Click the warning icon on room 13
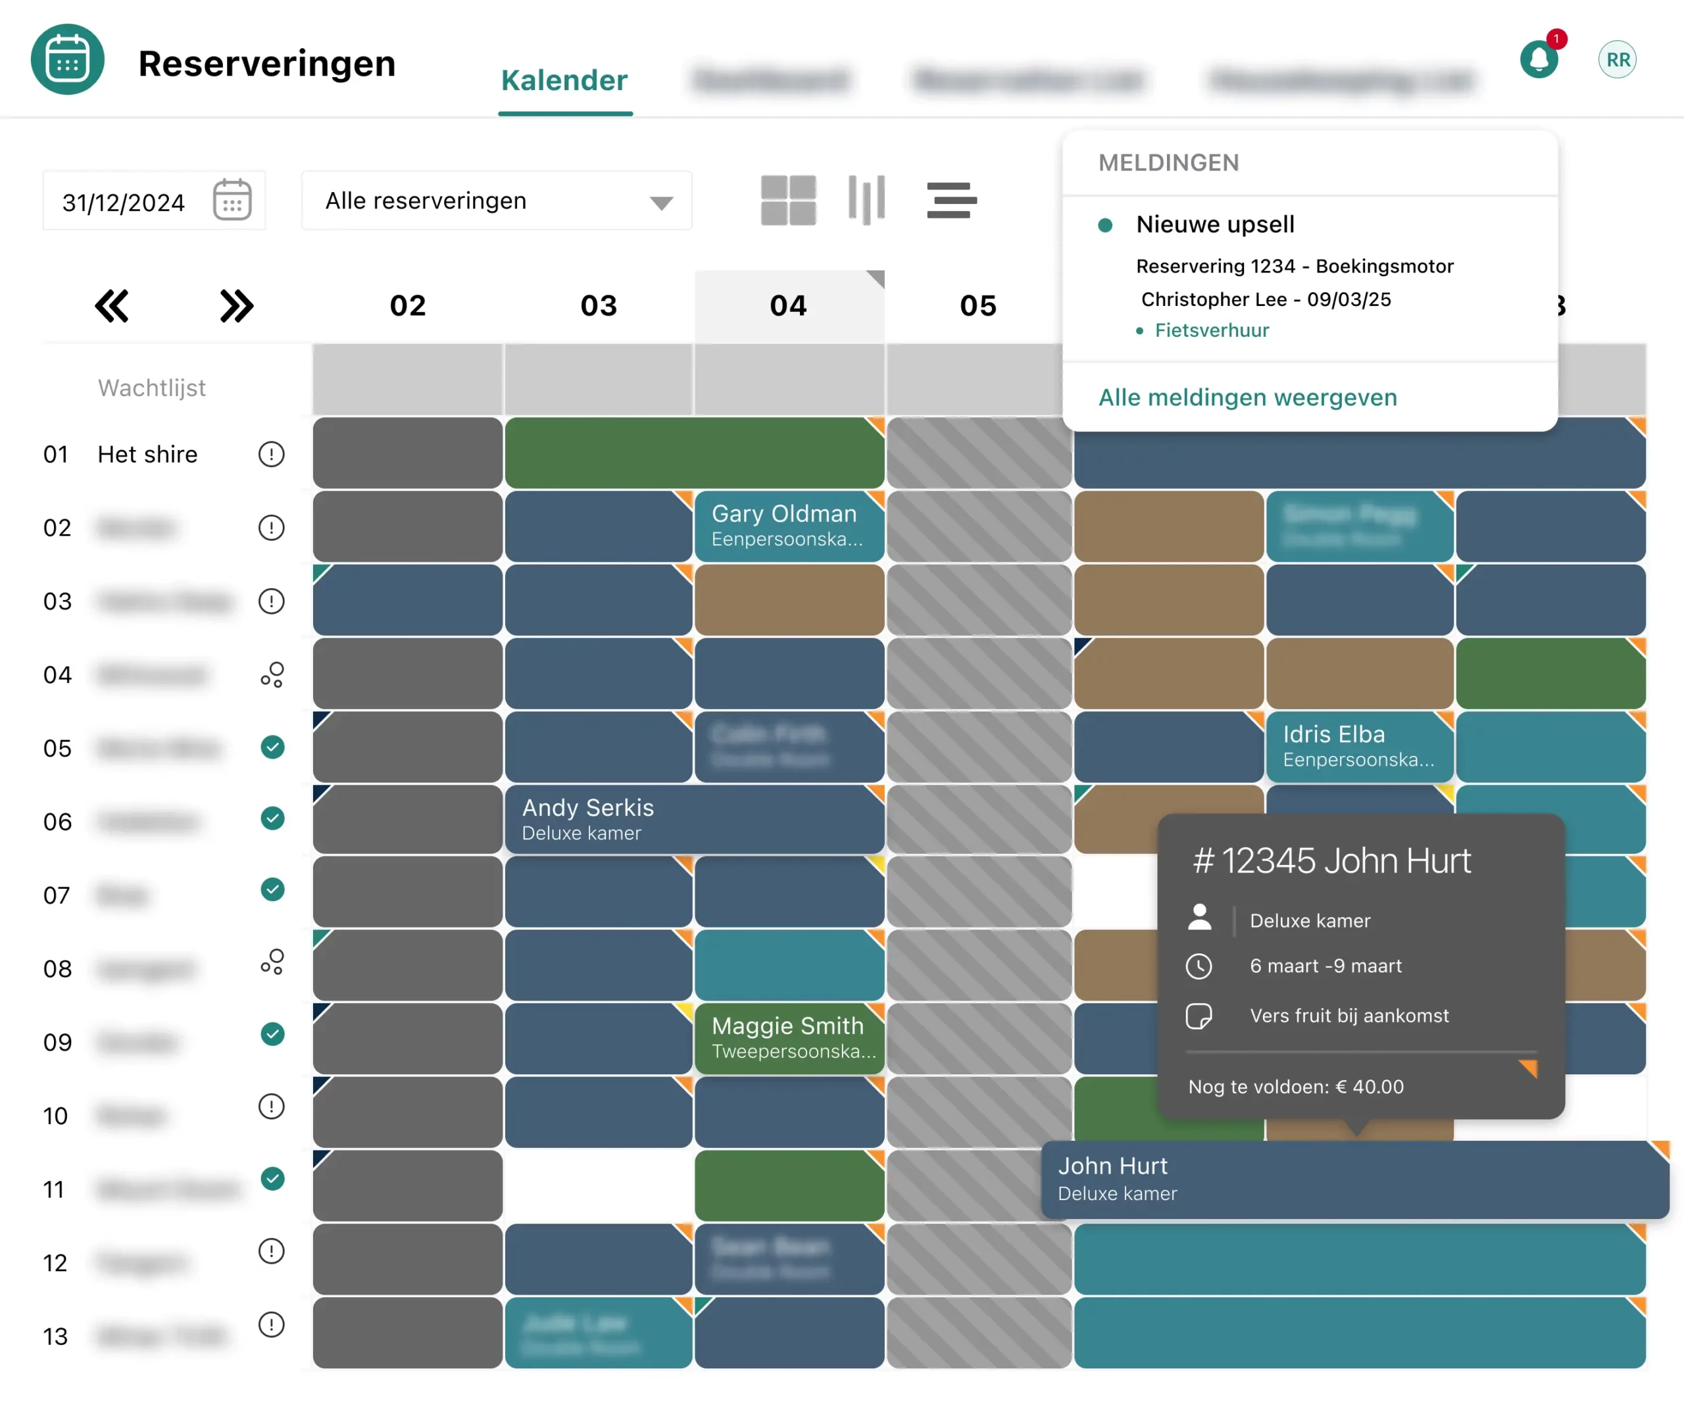Image resolution: width=1684 pixels, height=1423 pixels. pos(272,1324)
